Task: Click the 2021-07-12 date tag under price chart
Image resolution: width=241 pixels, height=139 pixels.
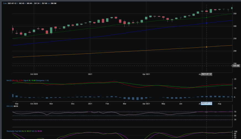Action: tap(206, 74)
